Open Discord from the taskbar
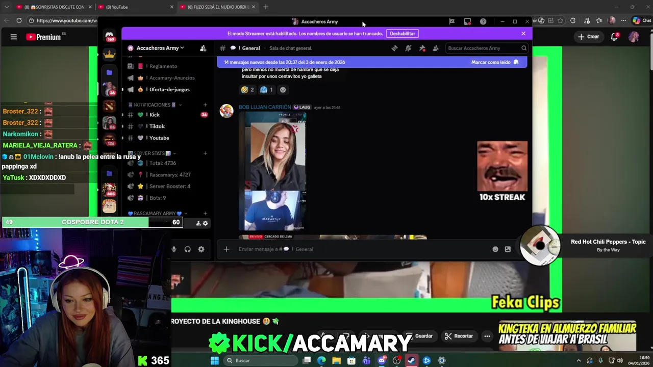 (x=381, y=360)
